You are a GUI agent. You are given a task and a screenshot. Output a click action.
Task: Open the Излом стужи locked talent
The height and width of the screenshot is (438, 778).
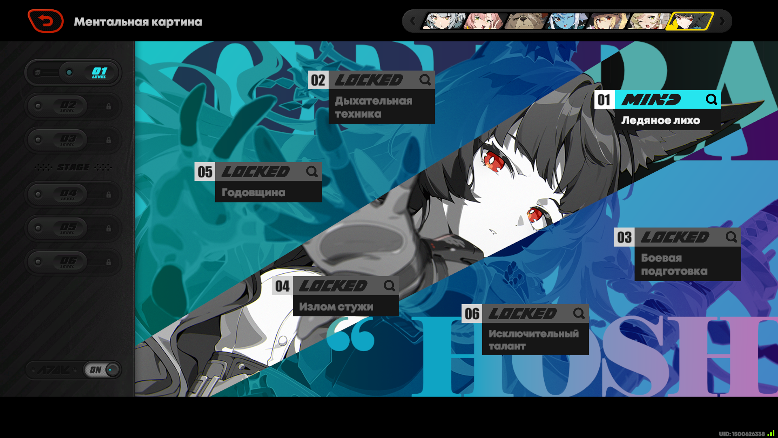tap(346, 306)
